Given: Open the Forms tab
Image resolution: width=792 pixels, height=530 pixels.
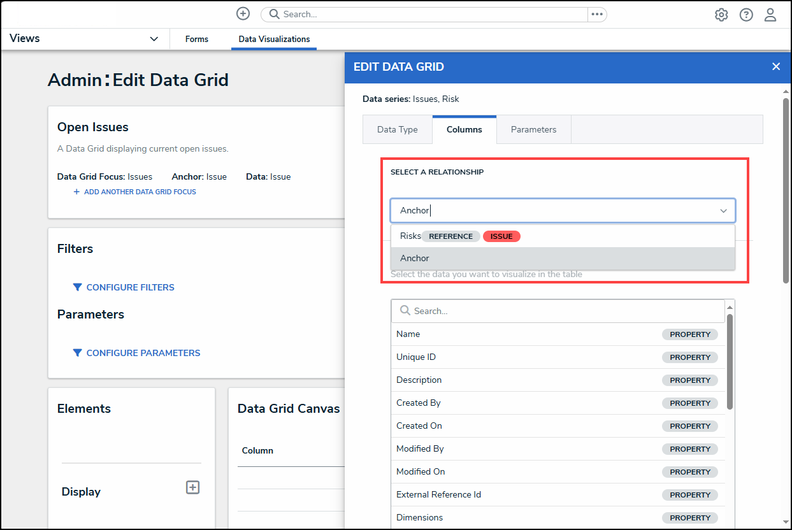Looking at the screenshot, I should (197, 39).
